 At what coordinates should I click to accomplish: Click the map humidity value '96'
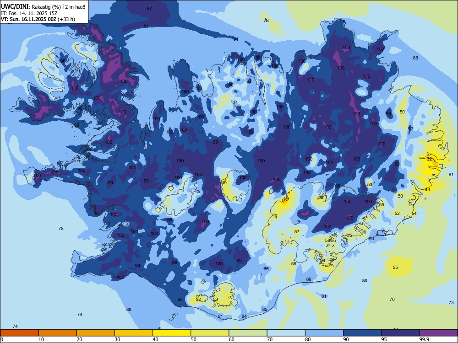[x=169, y=220]
